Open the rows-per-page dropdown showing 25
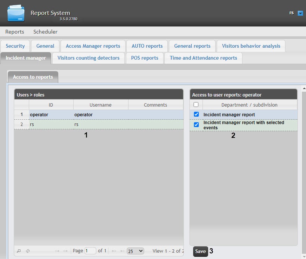Viewport: 306px width, 259px height. coord(135,251)
